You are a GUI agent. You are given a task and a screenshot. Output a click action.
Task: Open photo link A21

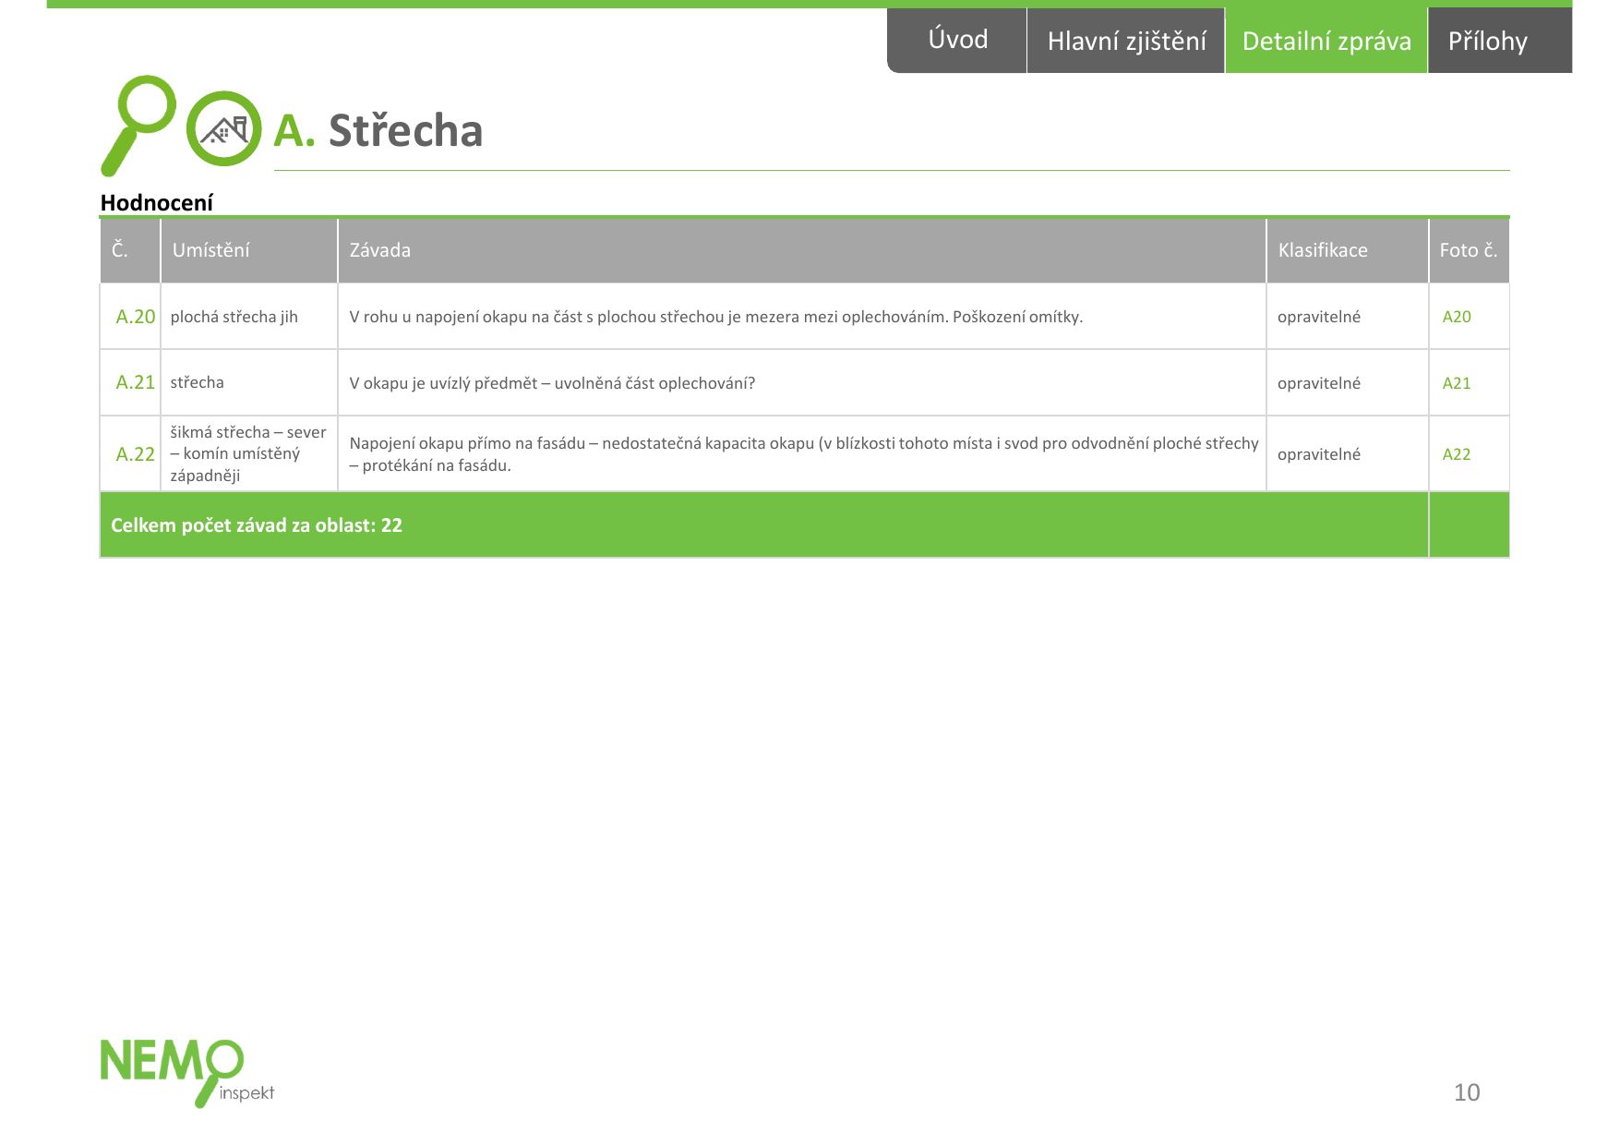click(1457, 383)
